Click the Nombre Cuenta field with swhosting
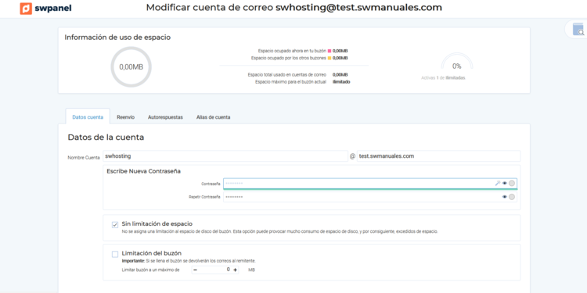This screenshot has height=293, width=587. tap(225, 156)
